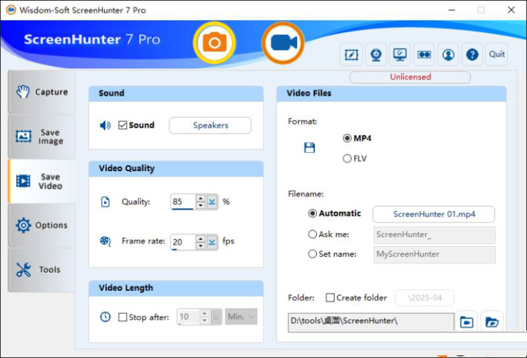This screenshot has width=527, height=358.
Task: Open the Quality preset dropdown
Action: (x=211, y=202)
